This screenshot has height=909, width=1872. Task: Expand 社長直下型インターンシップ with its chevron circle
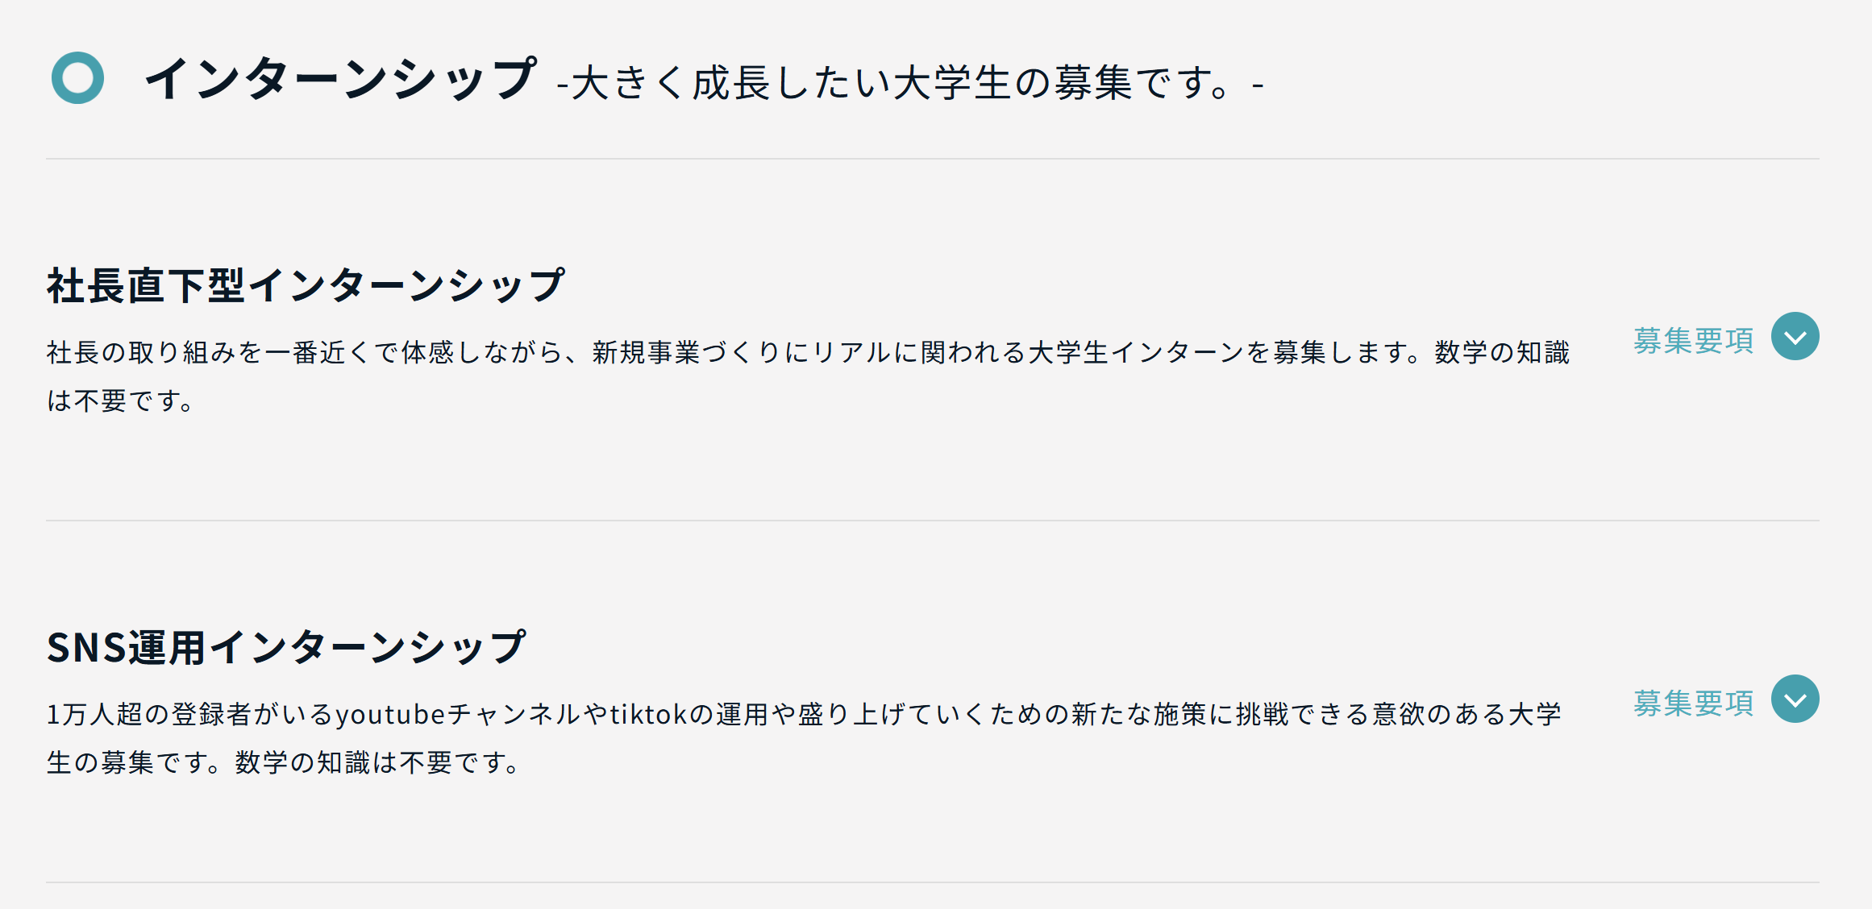tap(1795, 336)
